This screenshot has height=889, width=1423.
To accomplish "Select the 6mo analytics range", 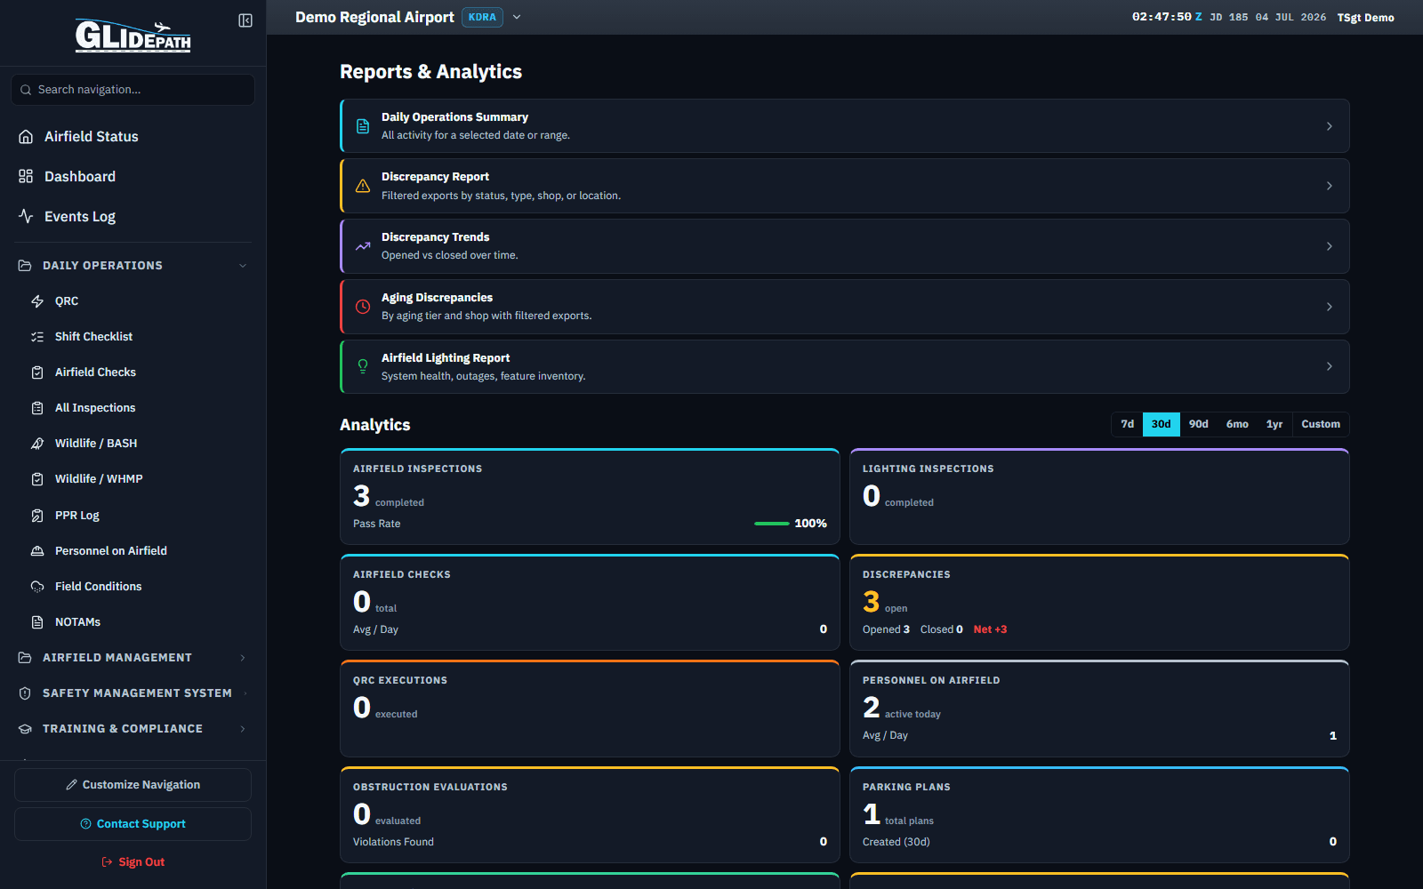I will pyautogui.click(x=1237, y=424).
